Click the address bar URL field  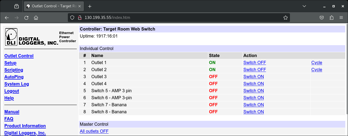coord(179,18)
